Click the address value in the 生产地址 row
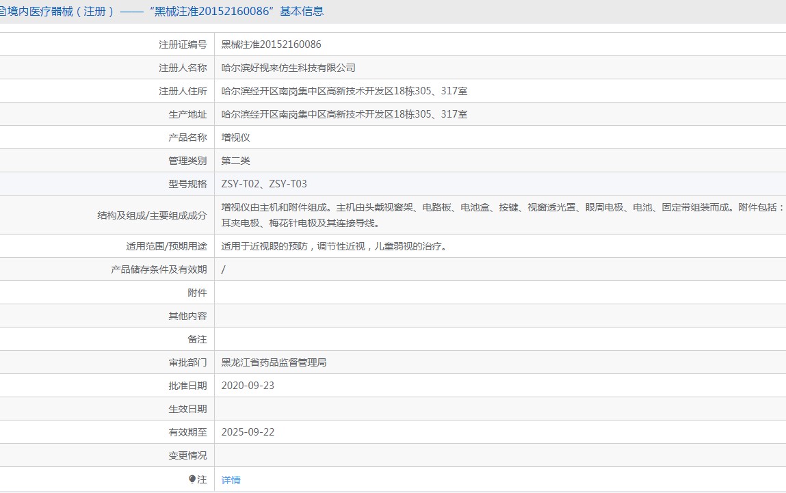The height and width of the screenshot is (493, 786). point(344,114)
